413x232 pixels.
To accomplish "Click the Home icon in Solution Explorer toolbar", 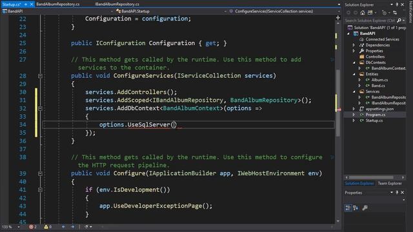I will 363,13.
